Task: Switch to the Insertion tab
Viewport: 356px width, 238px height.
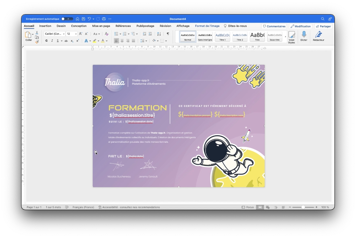Action: tap(45, 26)
